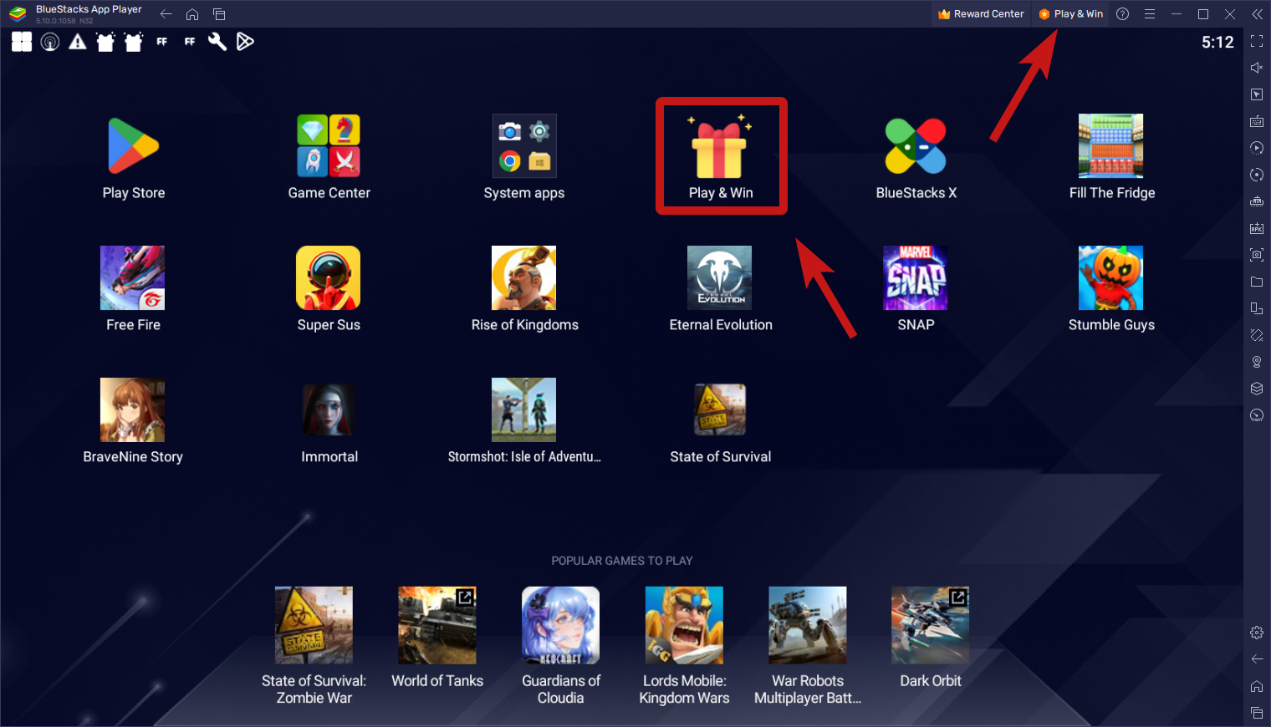Open the hamburger menu in title bar
Viewport: 1271px width, 727px height.
[1150, 14]
